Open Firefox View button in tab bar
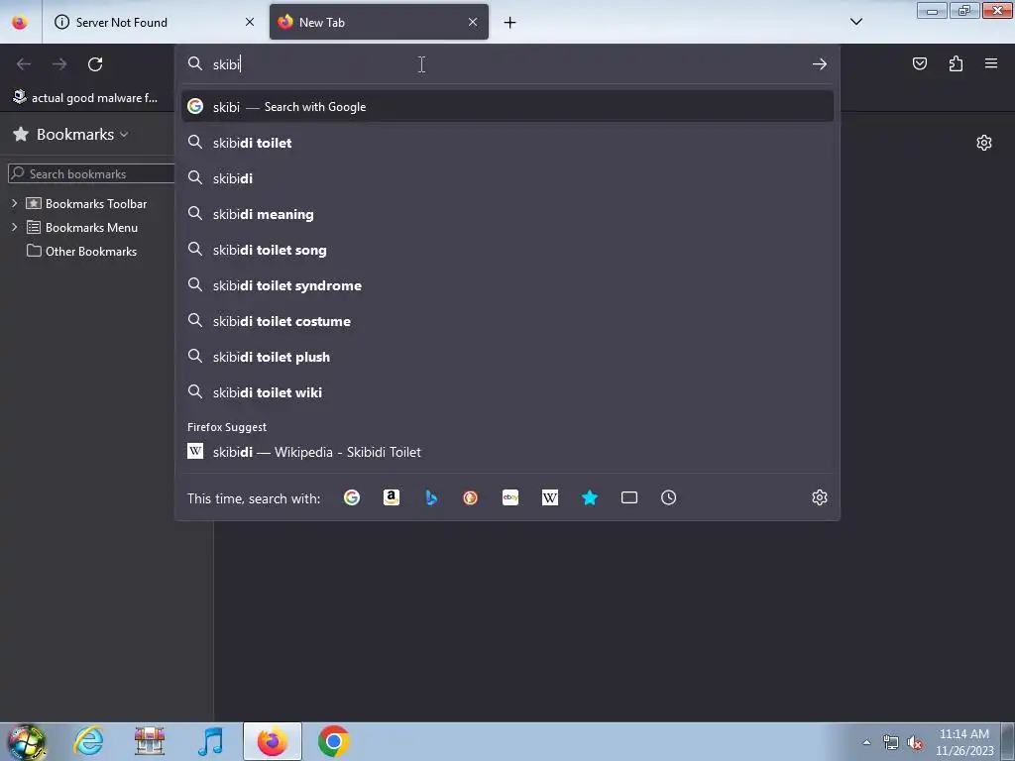The width and height of the screenshot is (1015, 761). tap(20, 23)
